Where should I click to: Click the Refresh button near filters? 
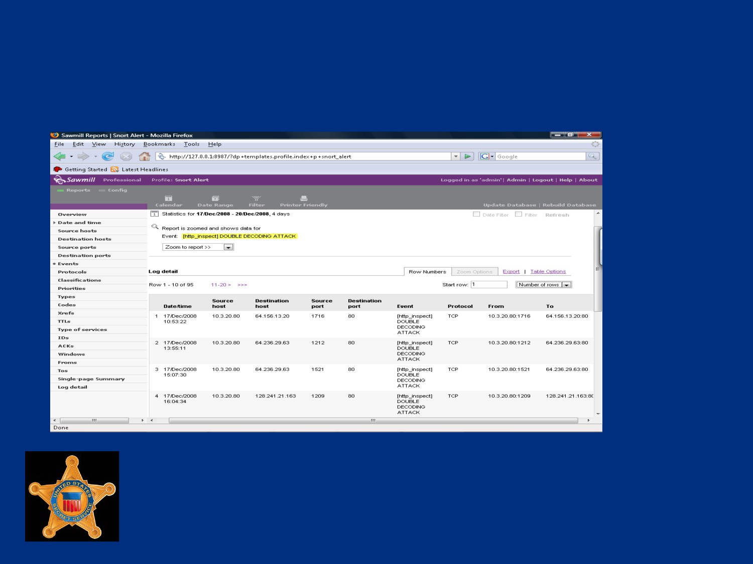point(557,215)
